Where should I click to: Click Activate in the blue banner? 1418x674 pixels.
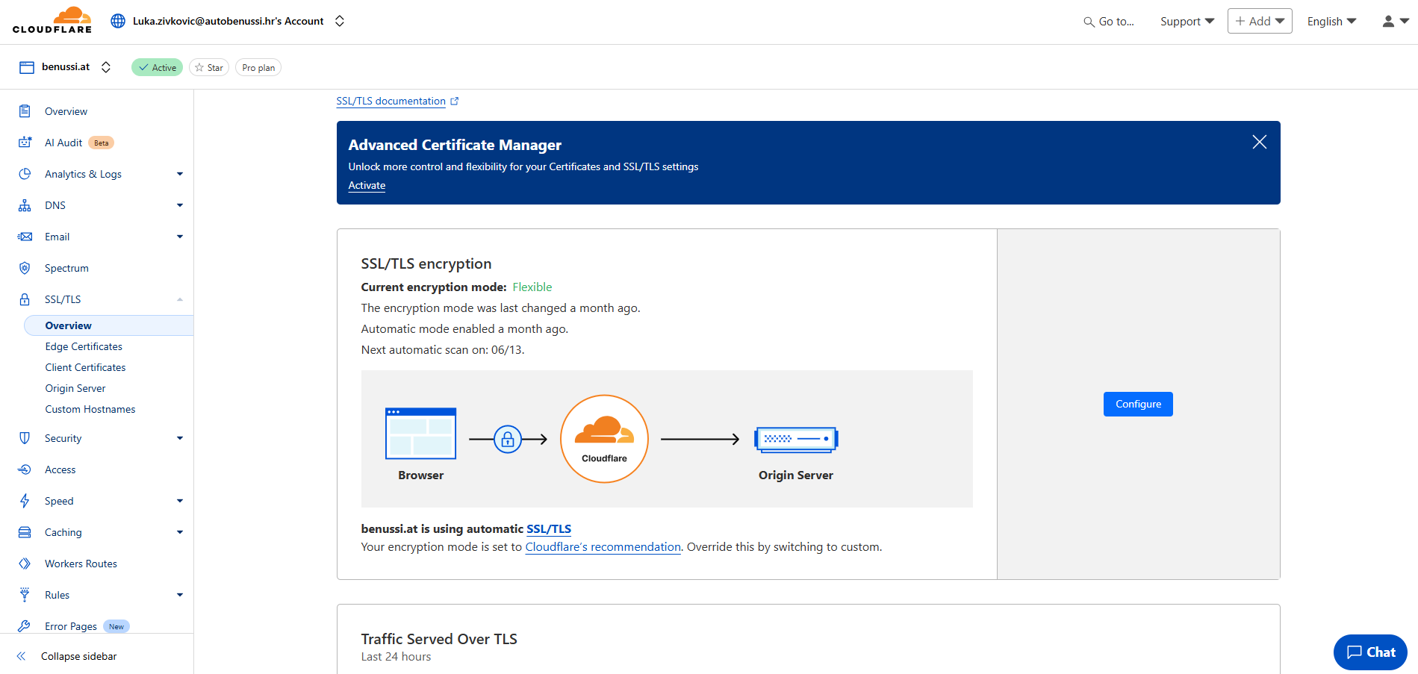tap(367, 185)
